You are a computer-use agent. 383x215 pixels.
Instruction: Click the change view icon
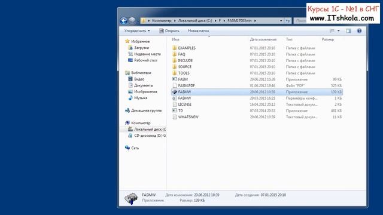(x=332, y=30)
